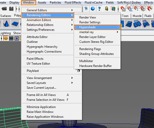Viewport: 154px width, 128px height.
Task: Open Render View
Action: click(x=97, y=17)
